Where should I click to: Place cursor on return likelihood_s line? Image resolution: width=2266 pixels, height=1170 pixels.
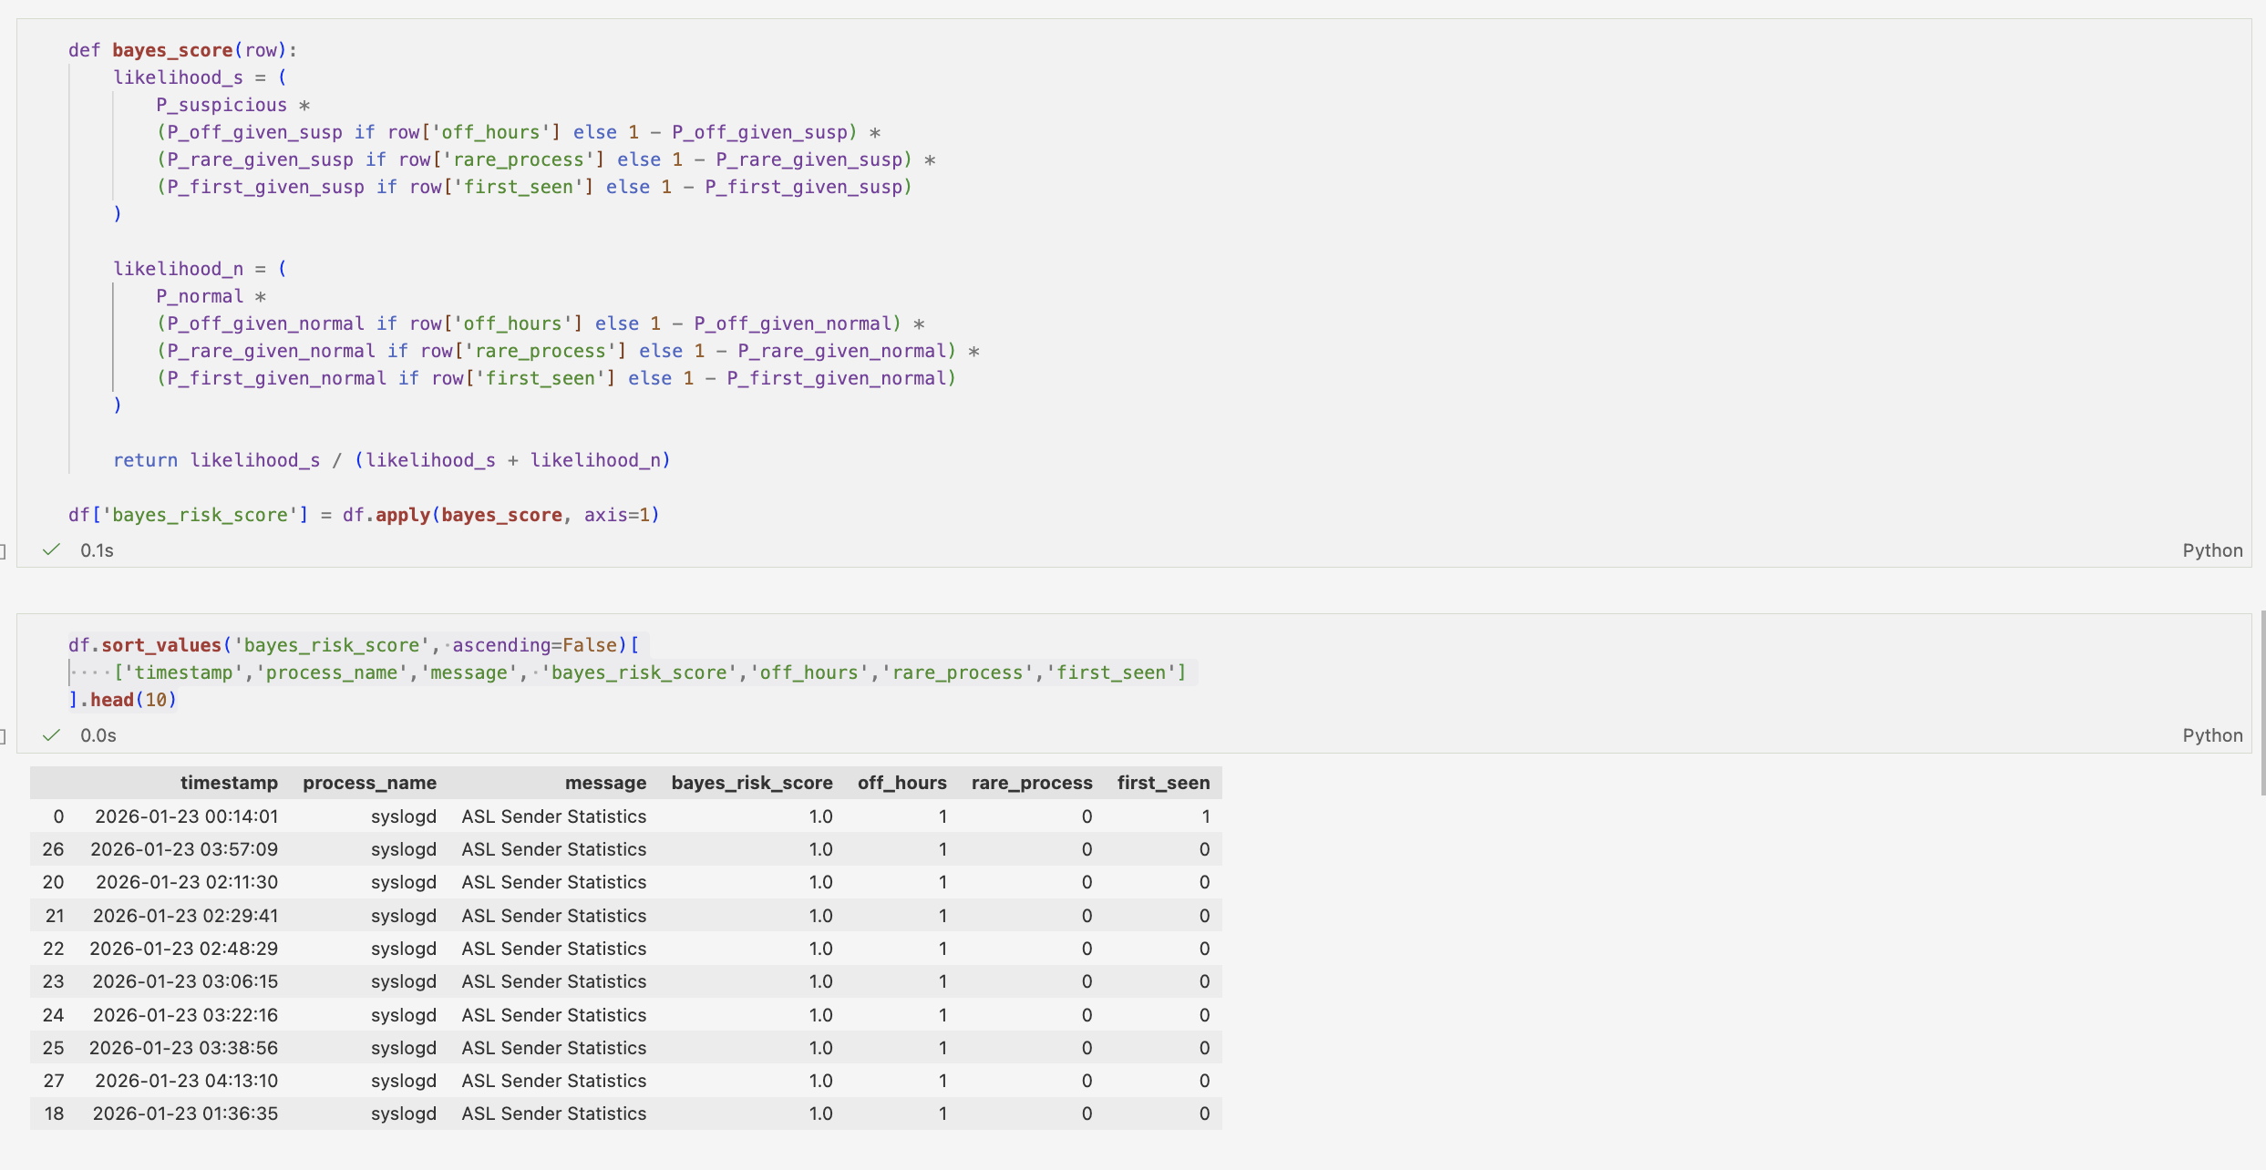[x=392, y=460]
